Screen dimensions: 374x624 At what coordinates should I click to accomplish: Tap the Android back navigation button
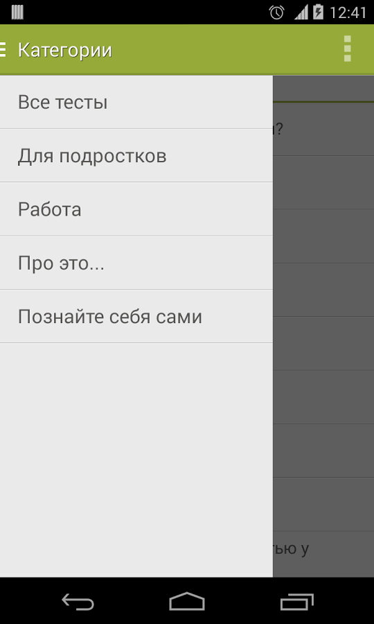[78, 601]
